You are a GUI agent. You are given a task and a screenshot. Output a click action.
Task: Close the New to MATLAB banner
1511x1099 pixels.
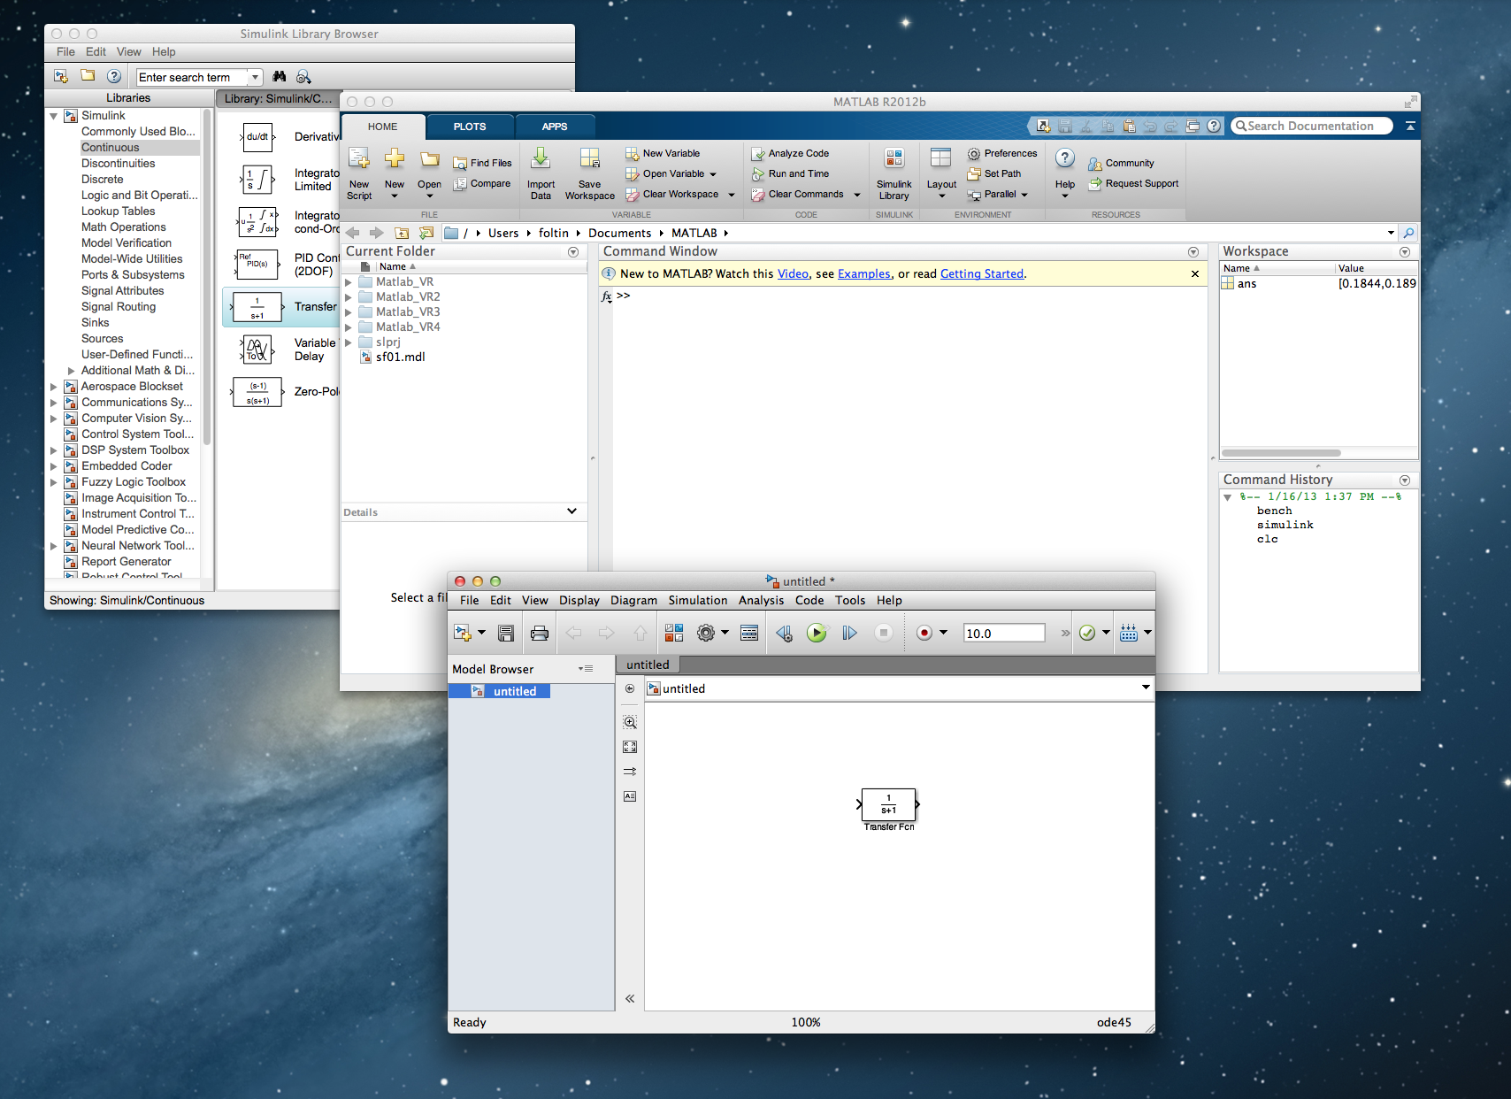pyautogui.click(x=1195, y=274)
